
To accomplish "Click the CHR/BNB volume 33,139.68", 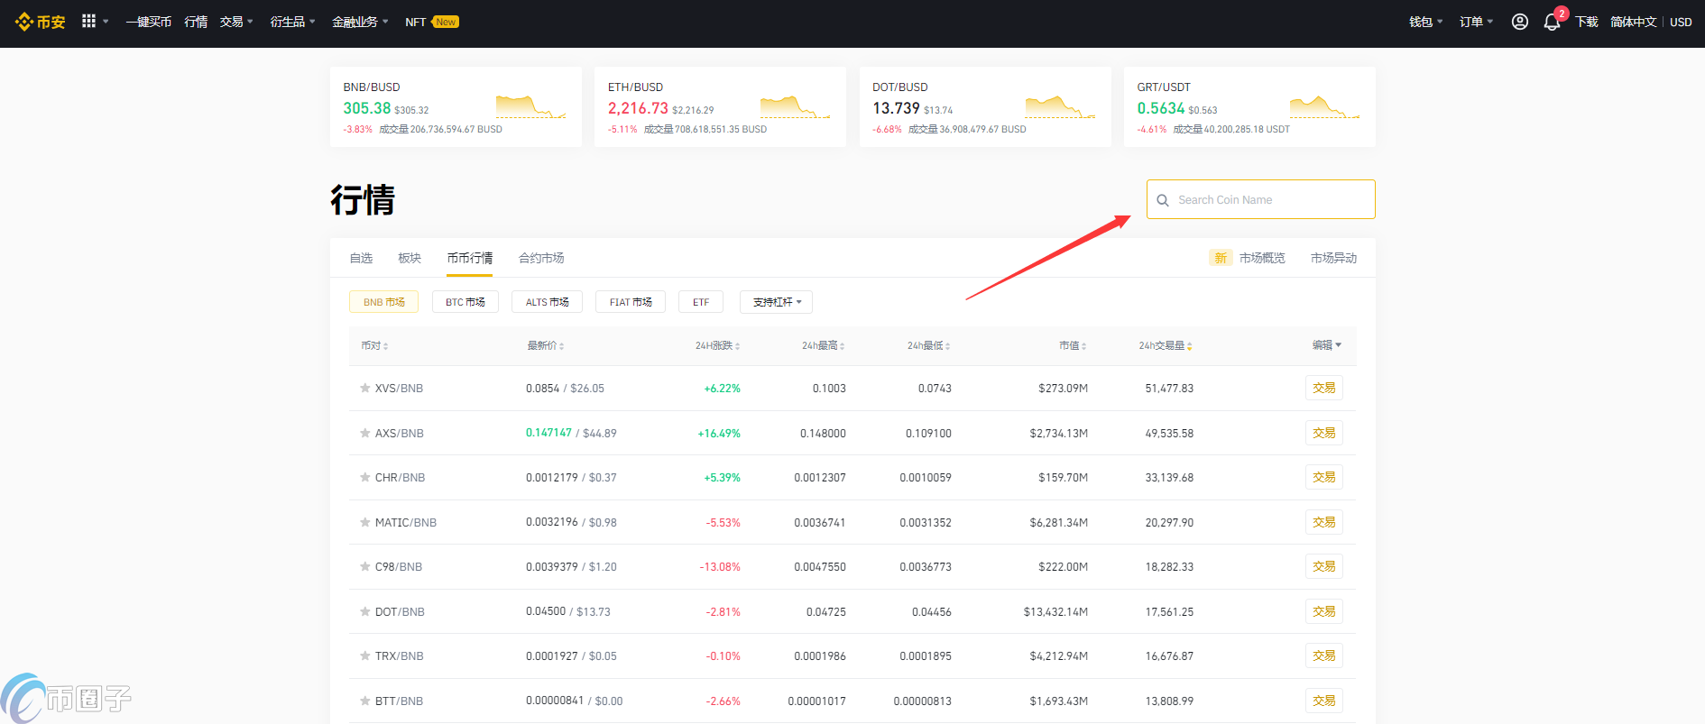I will tap(1169, 478).
